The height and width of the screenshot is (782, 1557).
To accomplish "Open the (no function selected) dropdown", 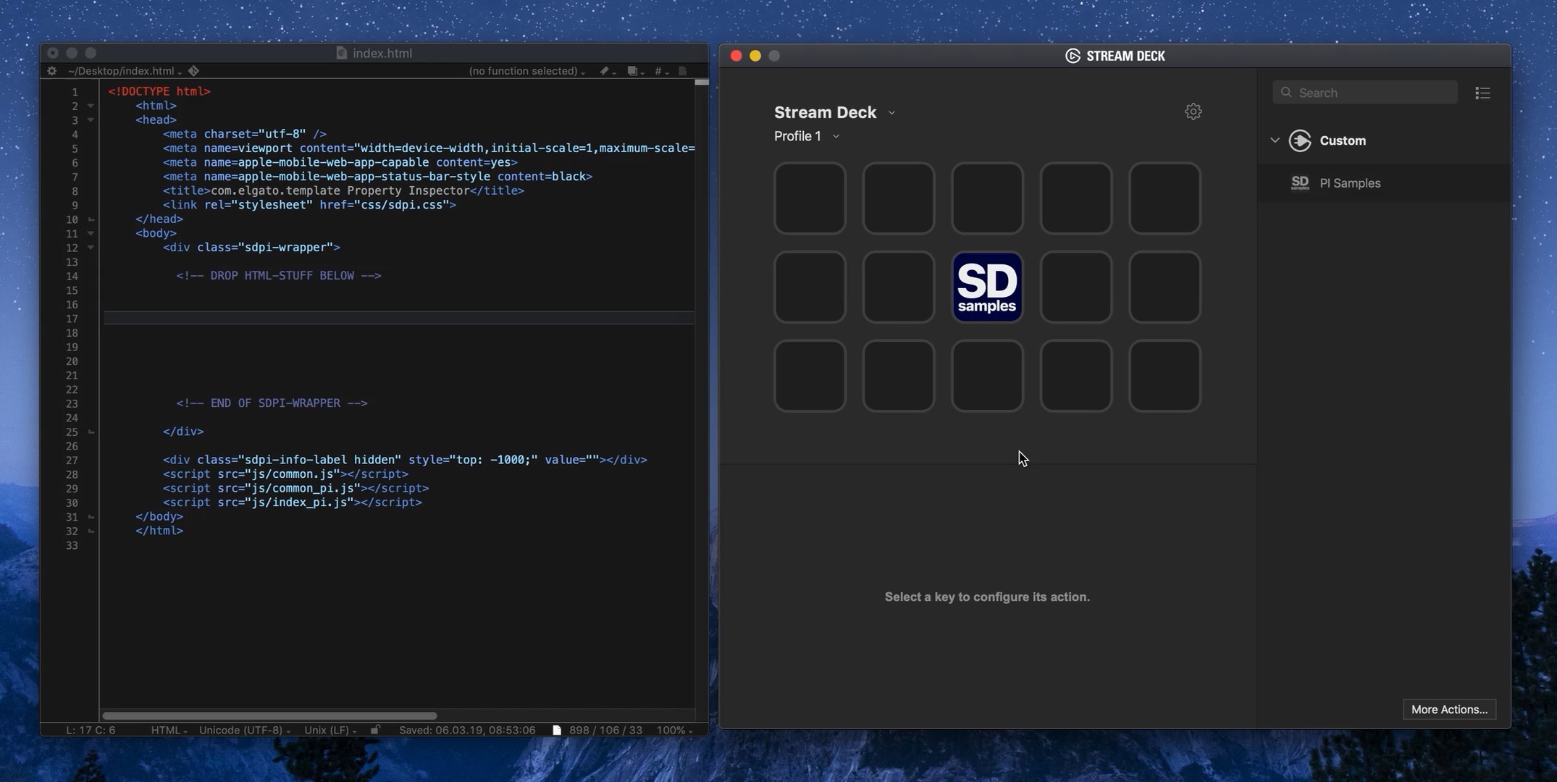I will click(x=526, y=71).
